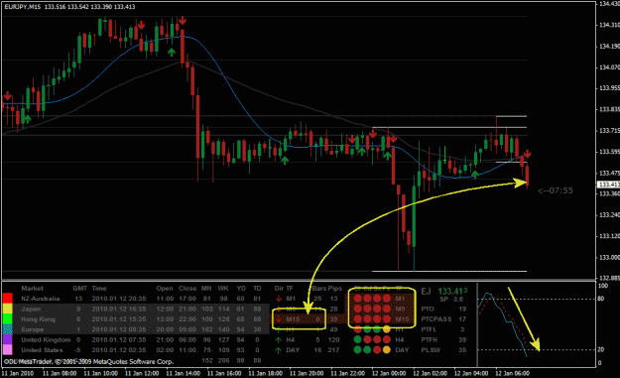Click the oscillator '20' level label
Screen dimensions: 620x378
(600, 349)
